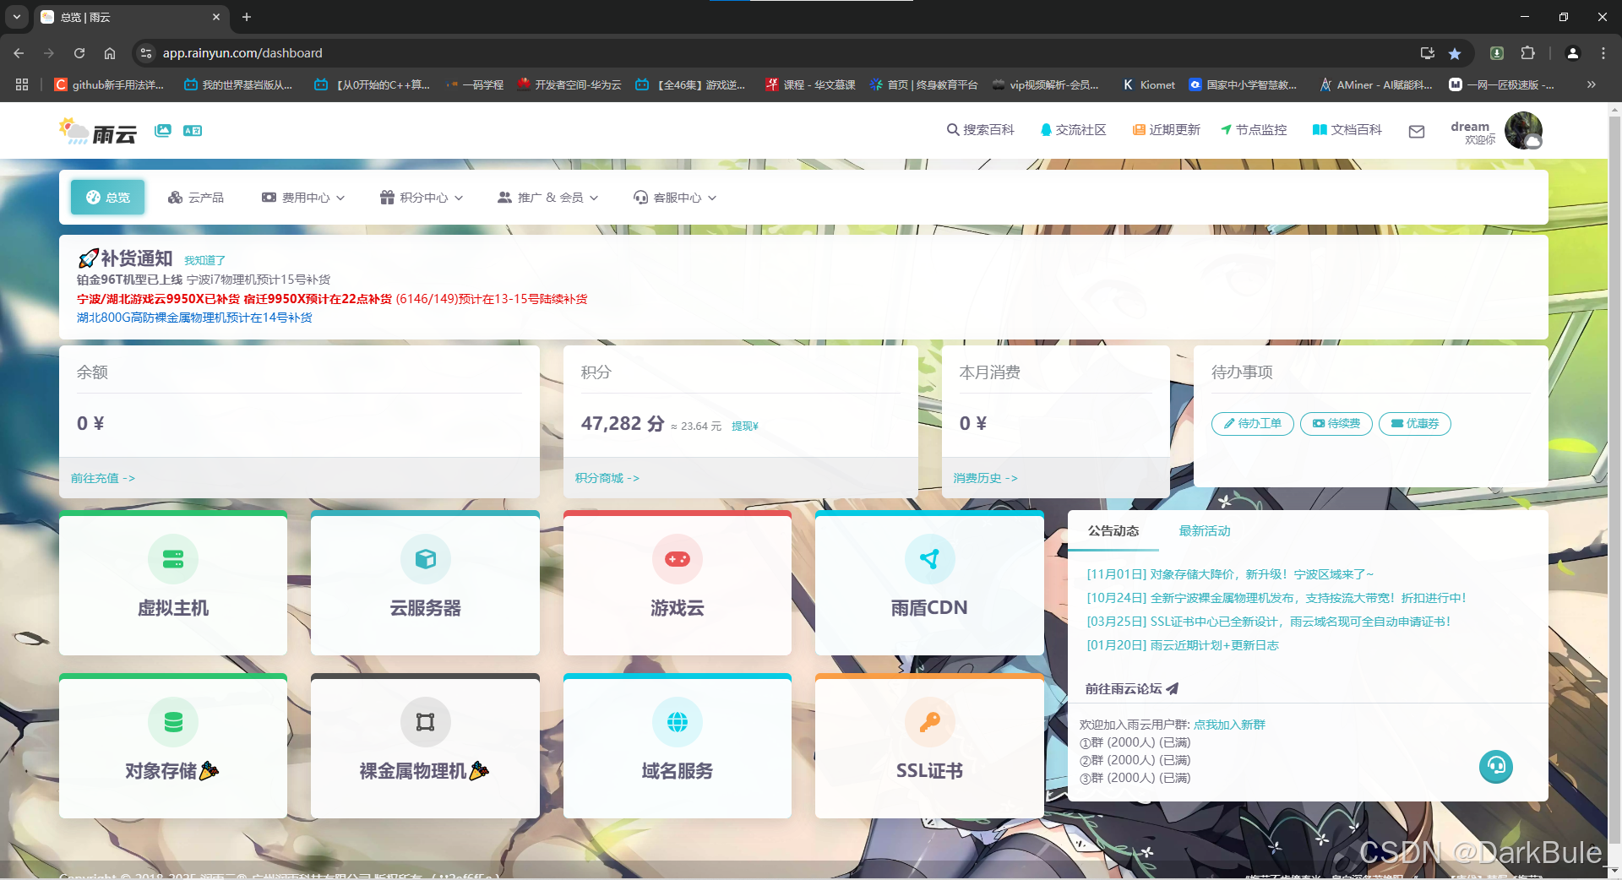The image size is (1622, 880).
Task: Open [03月25日] SSL证书中心 announcement
Action: [1269, 622]
